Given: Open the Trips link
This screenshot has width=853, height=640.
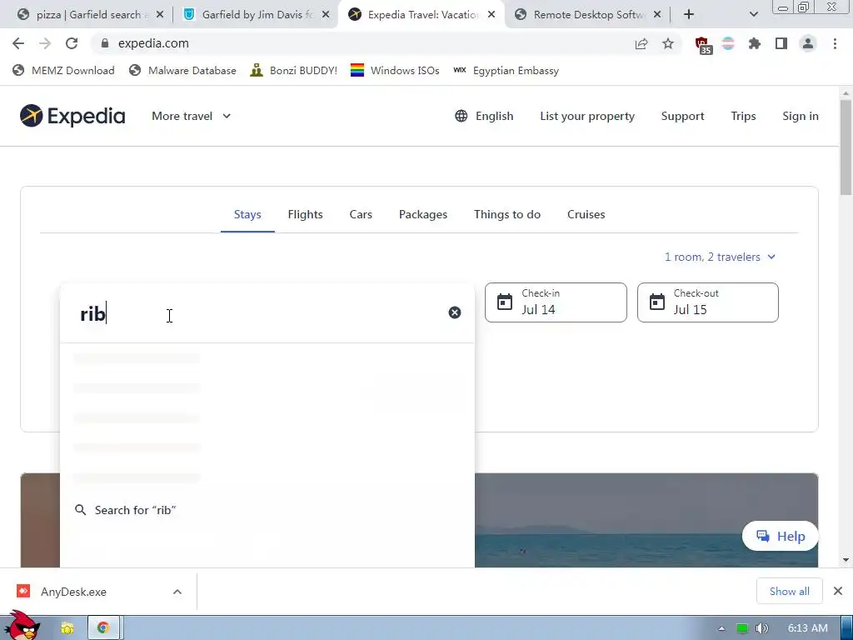Looking at the screenshot, I should pos(743,116).
